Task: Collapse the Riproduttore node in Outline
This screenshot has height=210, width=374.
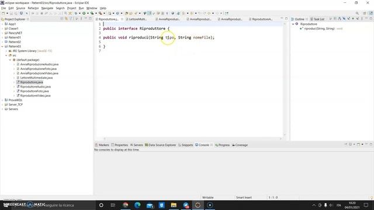Action: tap(293, 24)
